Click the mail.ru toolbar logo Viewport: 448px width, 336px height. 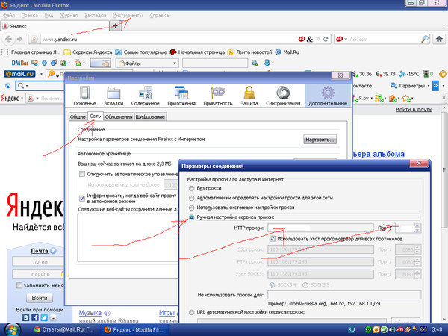[19, 74]
